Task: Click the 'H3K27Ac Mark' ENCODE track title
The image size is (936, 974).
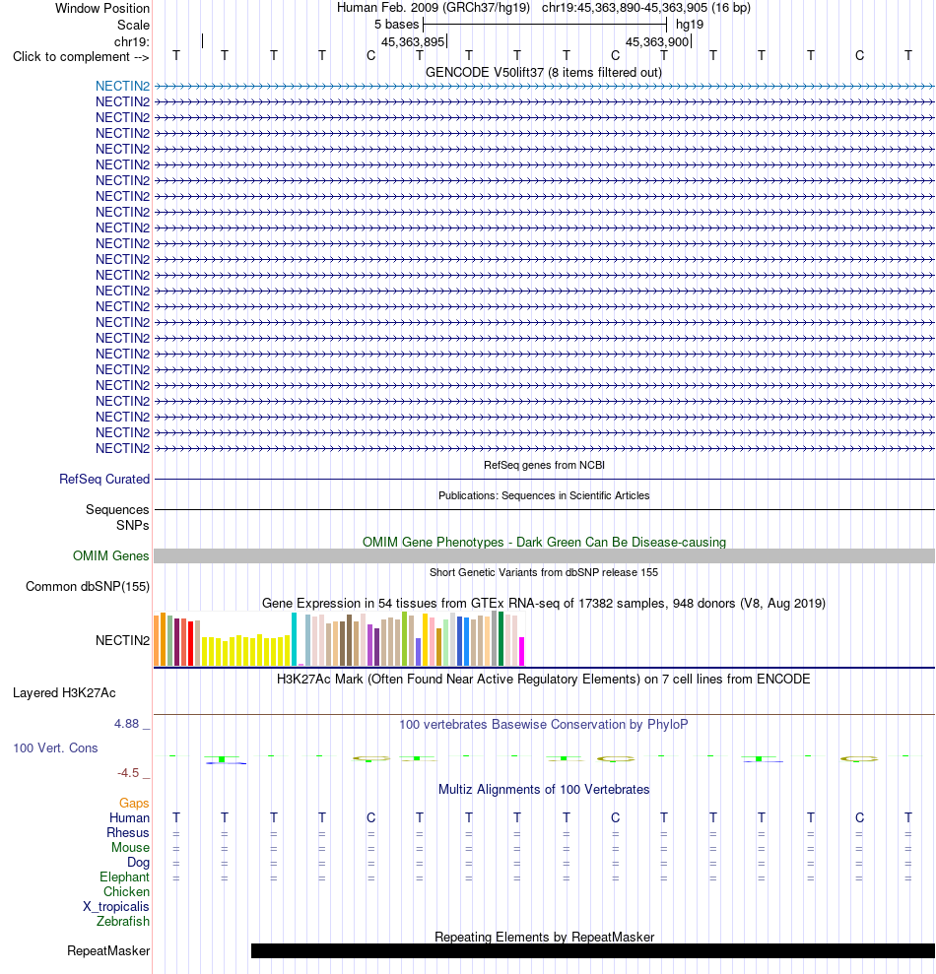Action: pos(543,679)
